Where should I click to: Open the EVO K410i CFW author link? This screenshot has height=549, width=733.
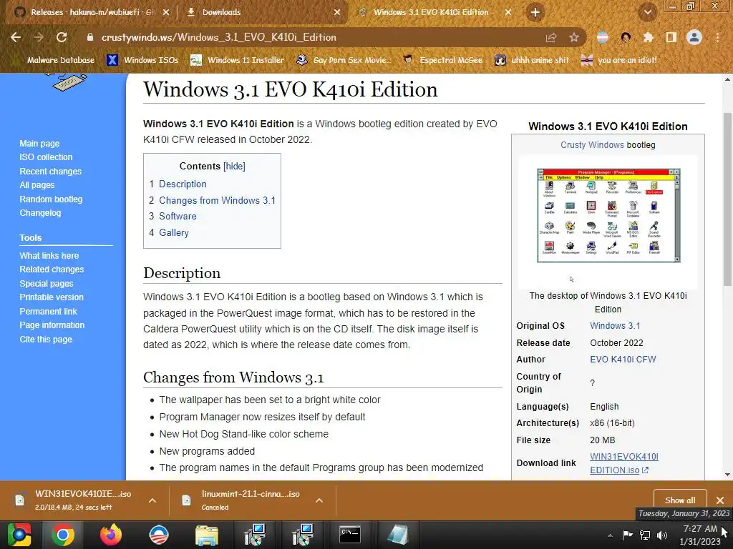click(623, 360)
